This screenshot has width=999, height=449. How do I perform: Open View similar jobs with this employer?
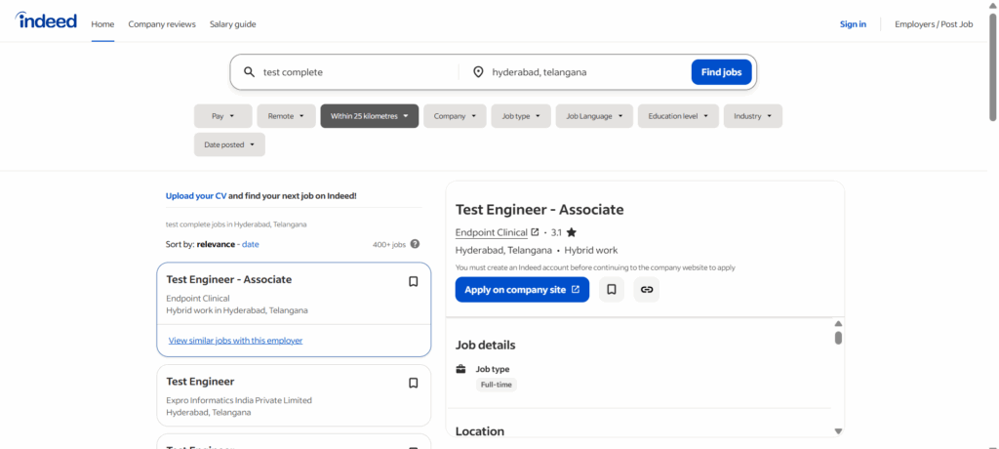click(x=236, y=341)
